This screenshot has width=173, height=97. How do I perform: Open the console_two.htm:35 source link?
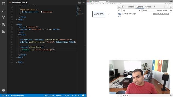tap(161, 14)
